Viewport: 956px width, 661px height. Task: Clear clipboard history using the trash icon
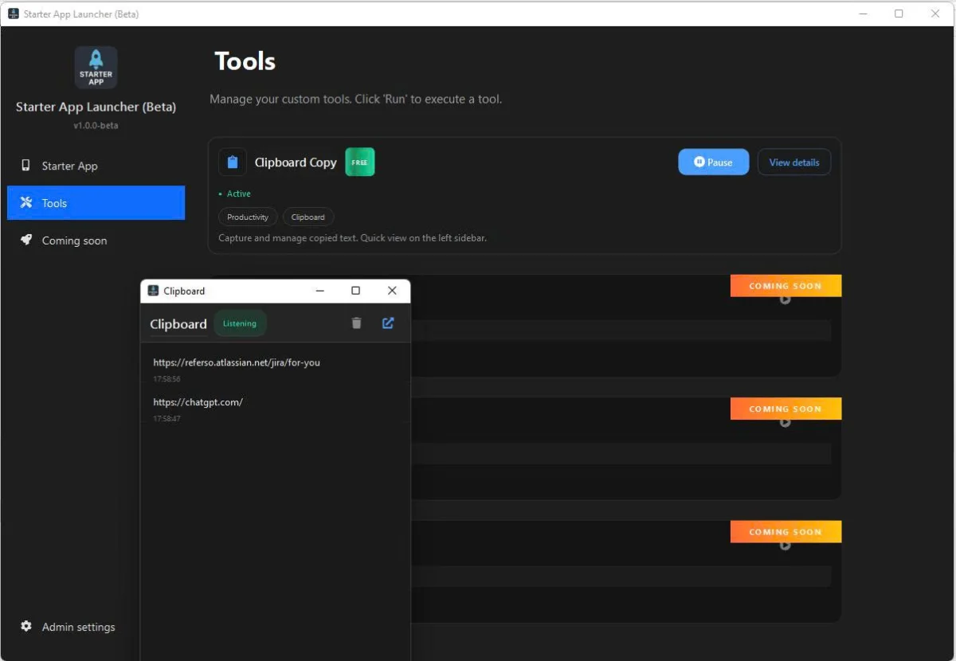click(x=356, y=323)
